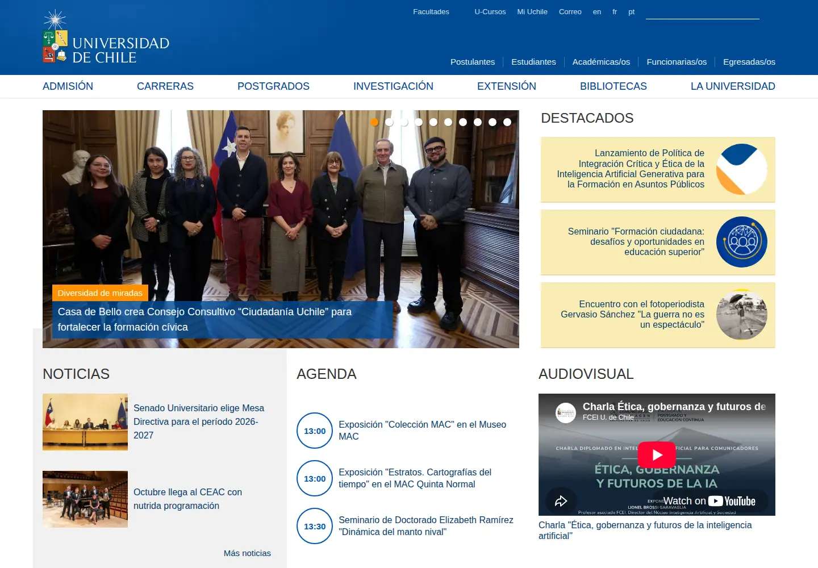The height and width of the screenshot is (568, 818).
Task: Open the Senado Universitario news thumbnail
Action: [x=85, y=422]
